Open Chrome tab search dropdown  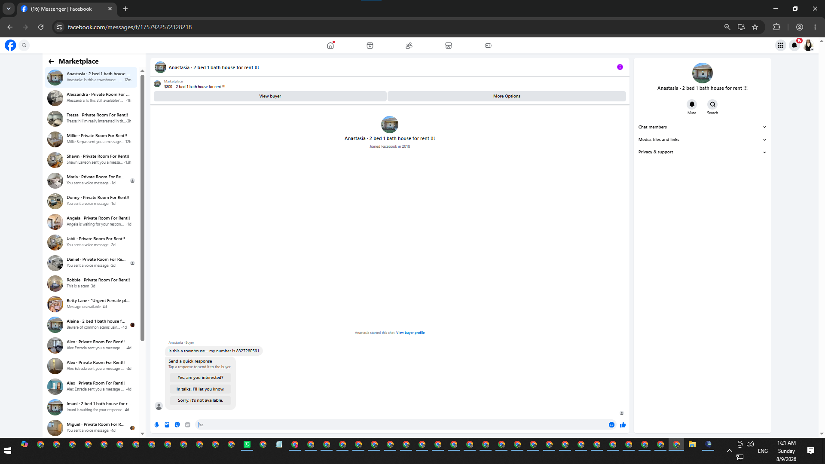click(8, 9)
